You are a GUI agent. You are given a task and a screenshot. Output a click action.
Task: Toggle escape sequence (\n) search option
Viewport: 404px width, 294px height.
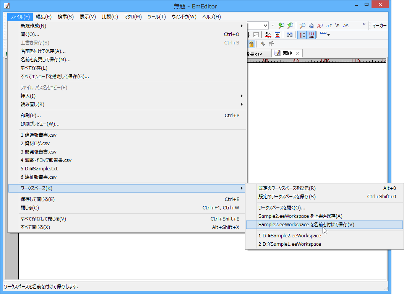[337, 25]
